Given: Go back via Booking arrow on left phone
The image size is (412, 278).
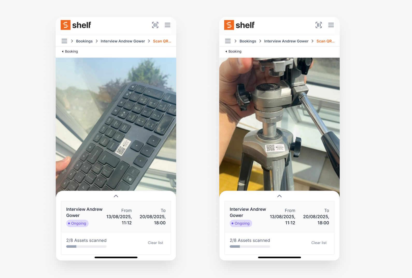Looking at the screenshot, I should (x=70, y=51).
